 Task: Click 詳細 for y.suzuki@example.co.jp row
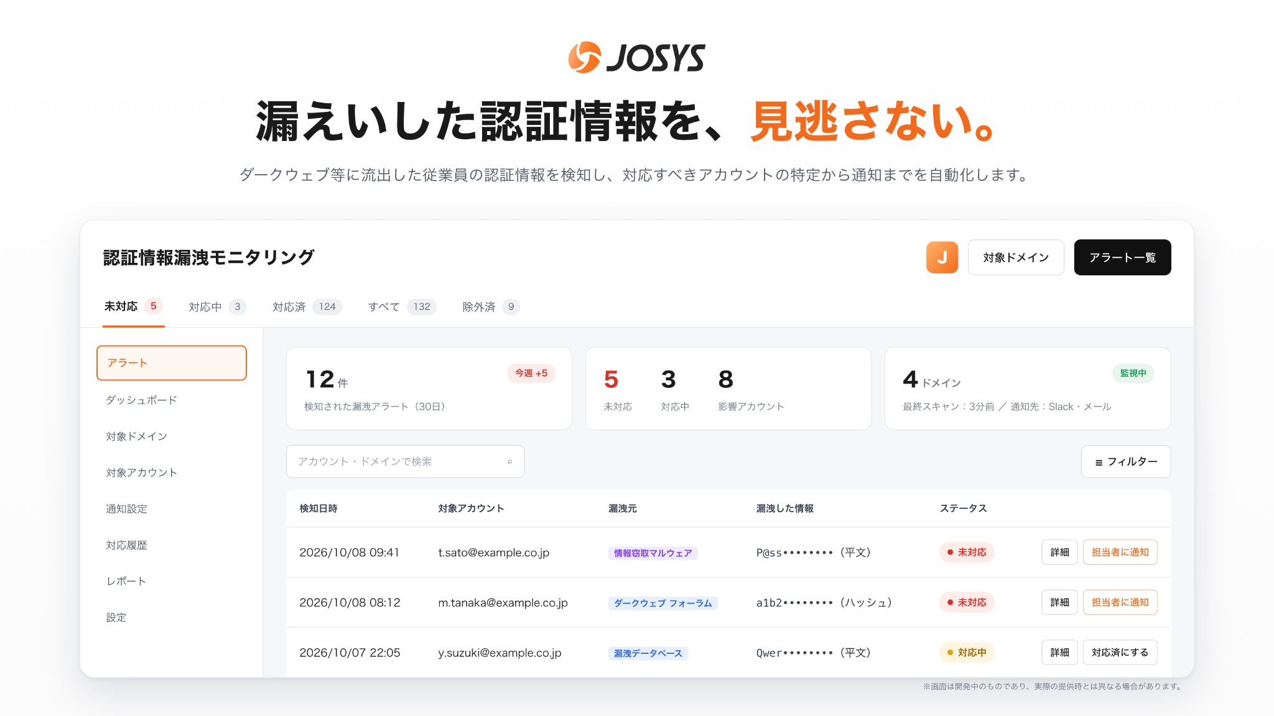pos(1060,653)
